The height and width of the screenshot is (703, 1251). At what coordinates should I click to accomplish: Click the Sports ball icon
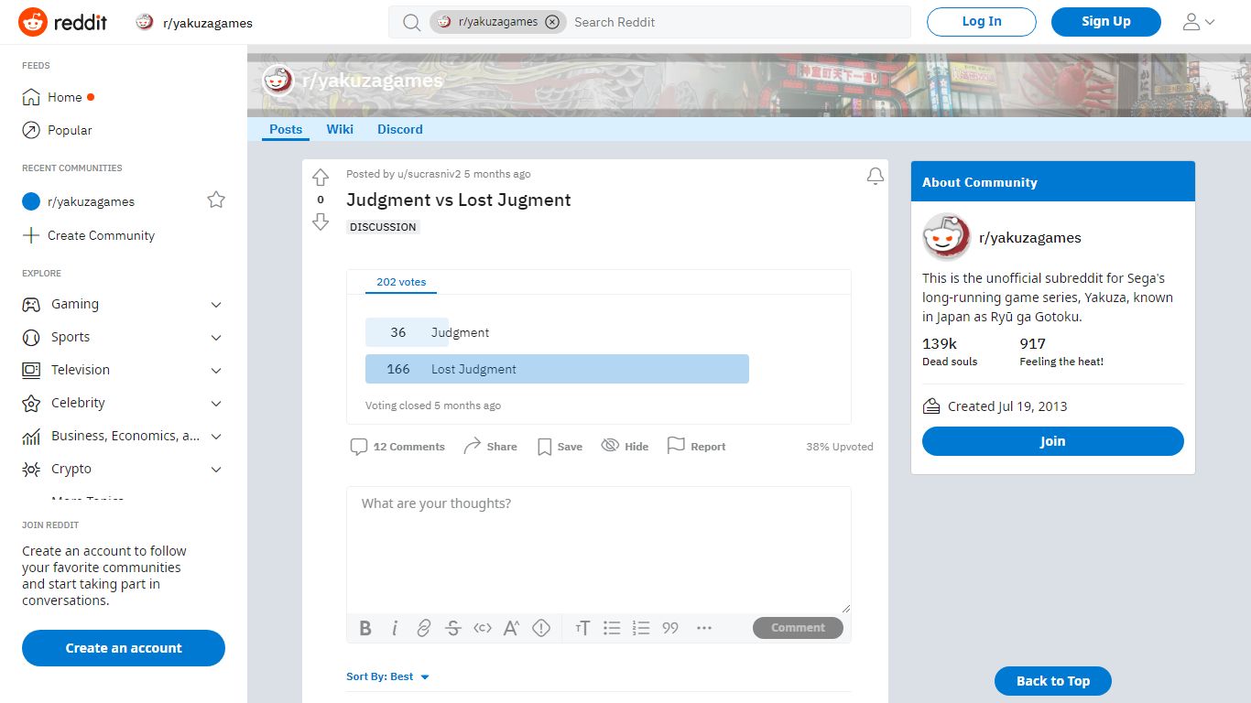31,337
